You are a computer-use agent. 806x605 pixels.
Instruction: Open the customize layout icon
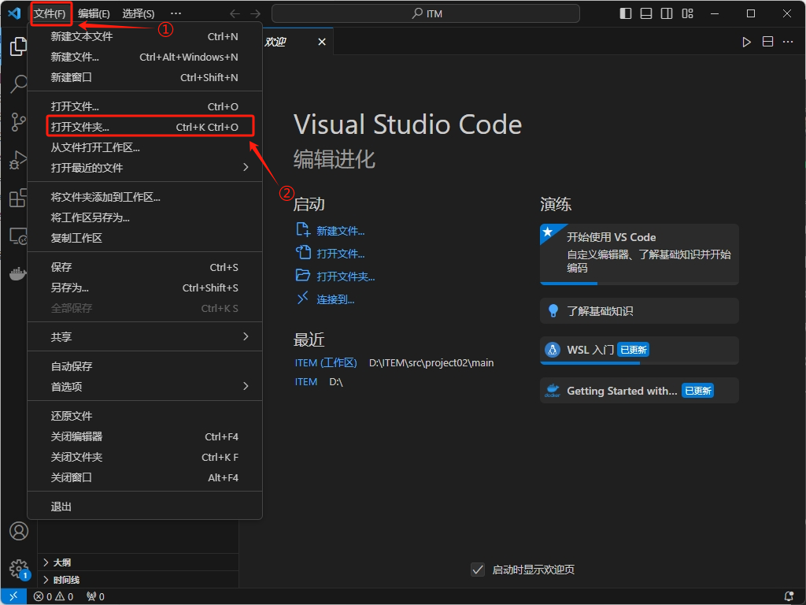(687, 13)
